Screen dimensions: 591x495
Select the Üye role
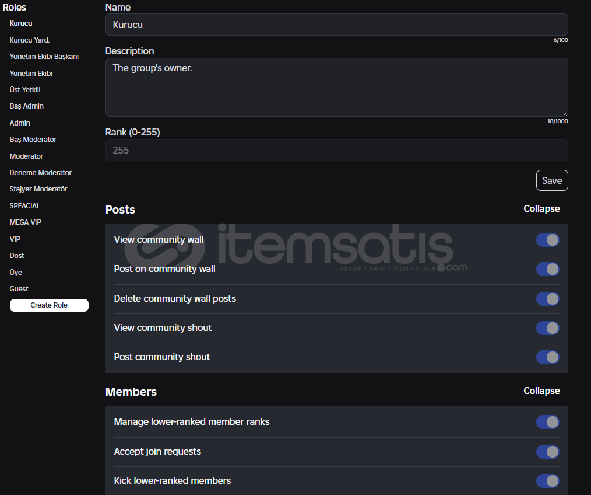click(x=16, y=272)
